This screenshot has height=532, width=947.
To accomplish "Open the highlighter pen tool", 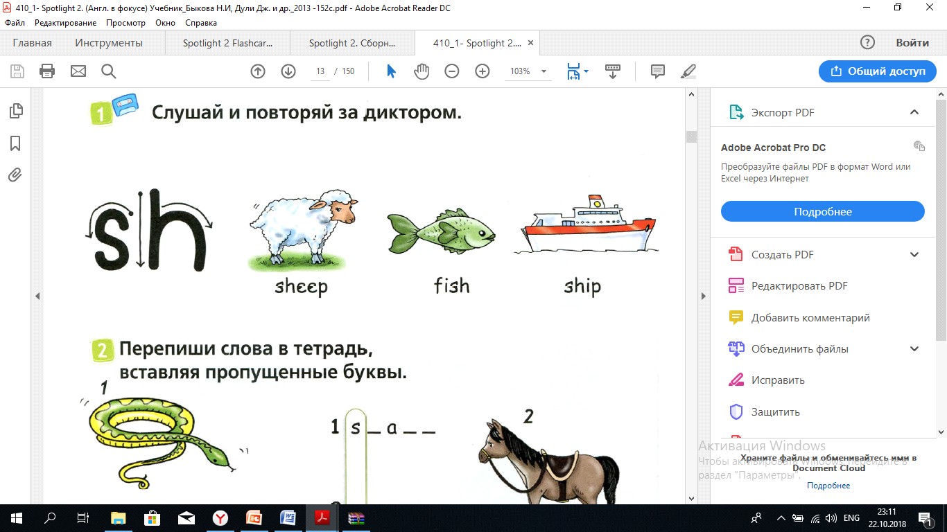I will tap(688, 71).
